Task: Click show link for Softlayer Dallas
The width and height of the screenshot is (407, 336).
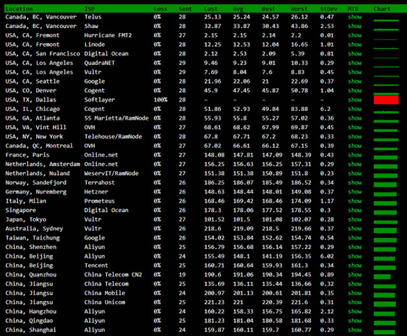Action: [x=355, y=100]
